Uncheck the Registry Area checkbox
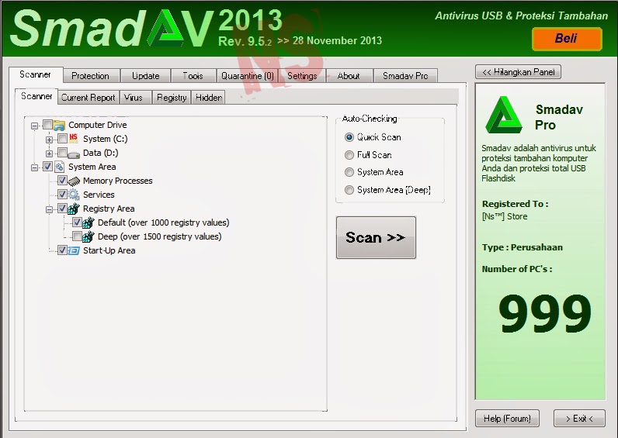This screenshot has height=438, width=618. [x=62, y=209]
